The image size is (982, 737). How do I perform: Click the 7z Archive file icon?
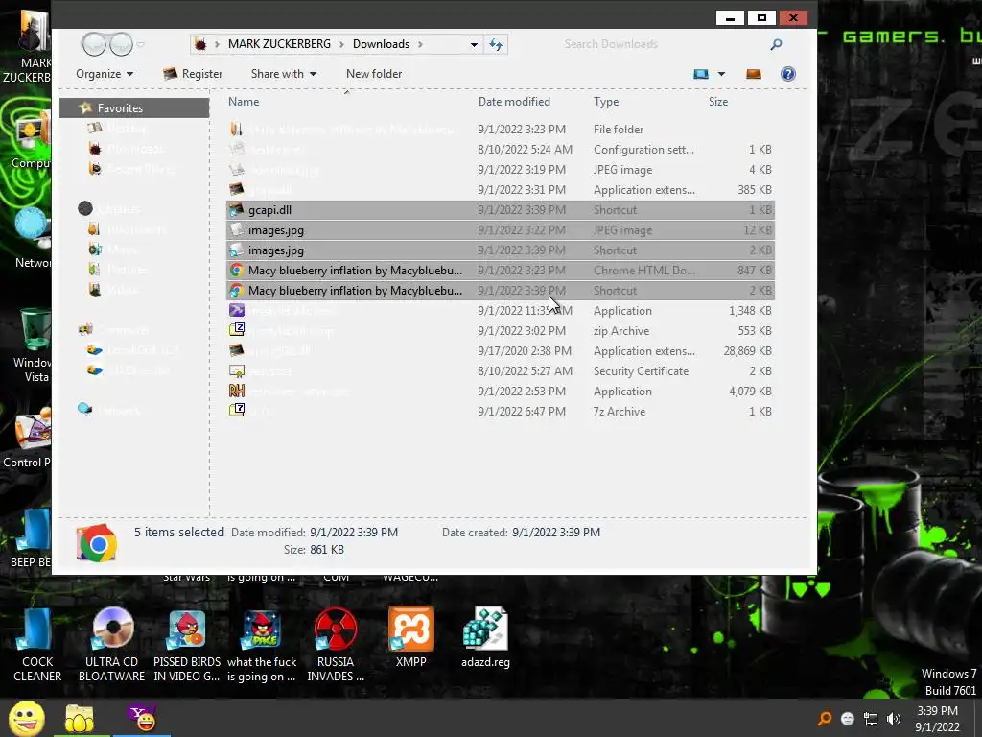pyautogui.click(x=237, y=411)
